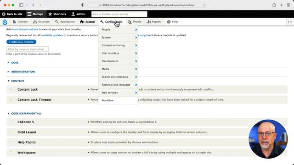
Task: Collapse the toolbar using the right-edge orientation icon
Action: coord(290,22)
